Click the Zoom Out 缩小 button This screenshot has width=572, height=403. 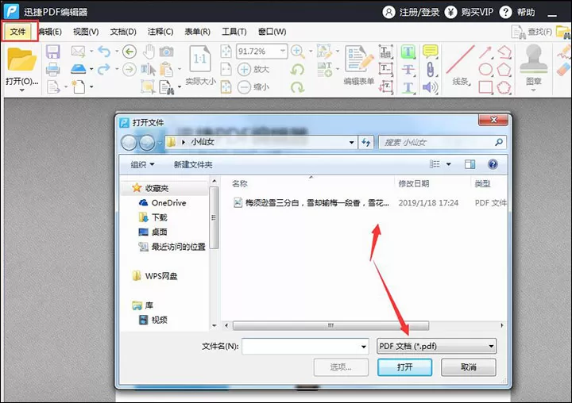pos(253,87)
